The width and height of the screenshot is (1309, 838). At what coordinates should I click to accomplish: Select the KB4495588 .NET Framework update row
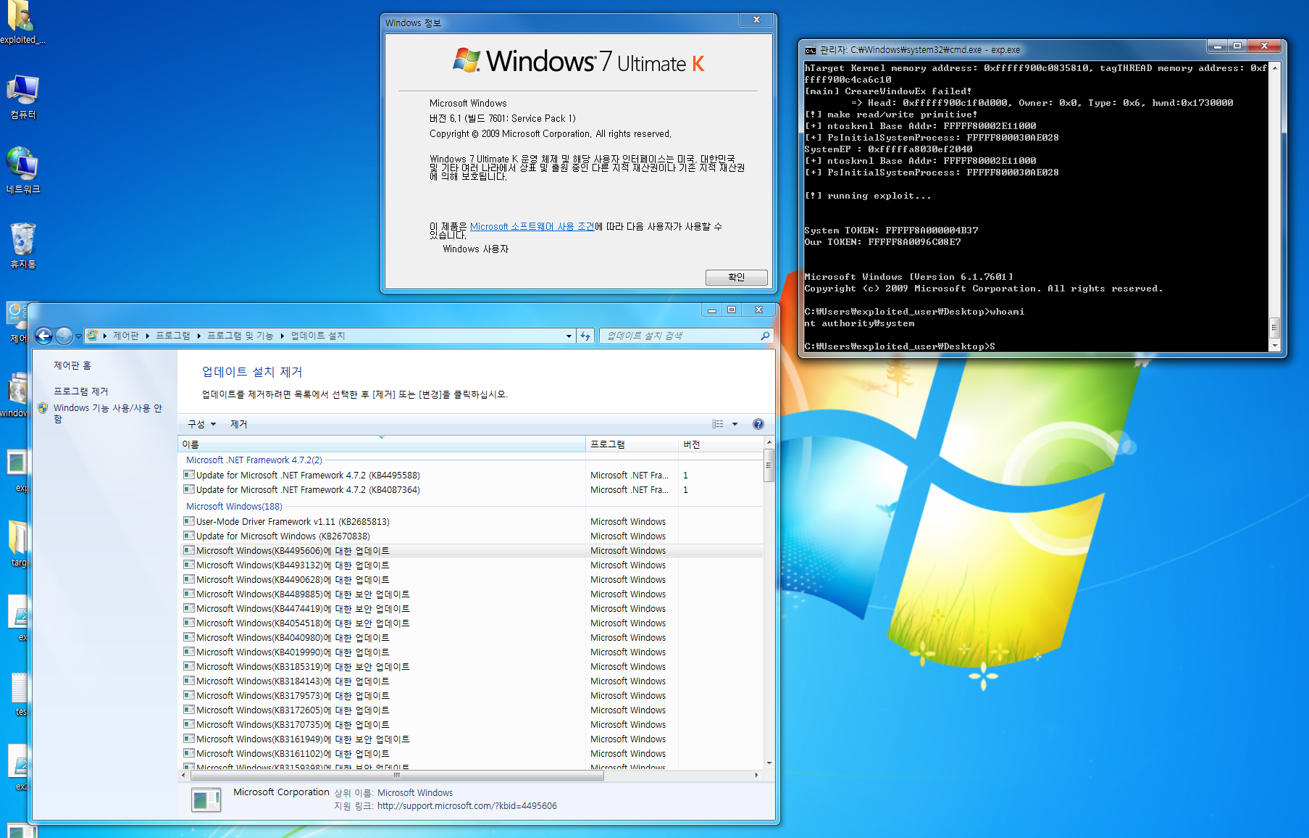click(471, 475)
